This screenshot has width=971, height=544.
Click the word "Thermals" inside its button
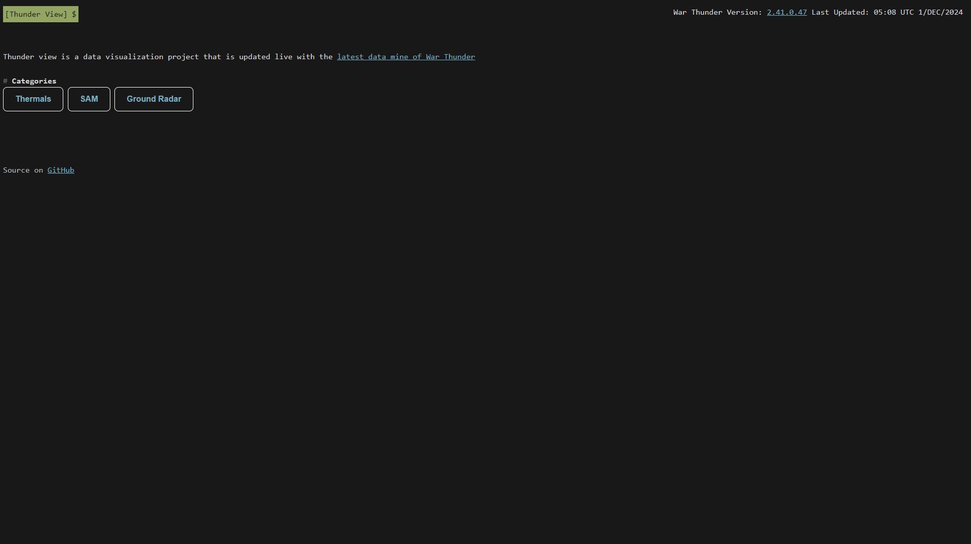coord(33,99)
